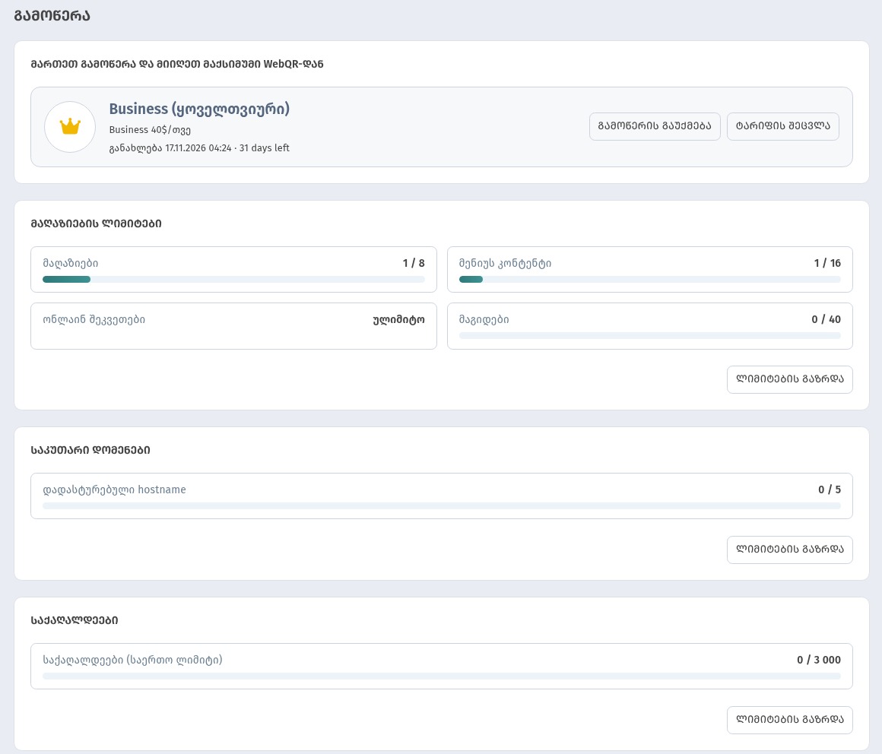
Task: Click 'ლიმიტების გაზრდა' in the საქაღალდეები section
Action: coord(790,721)
